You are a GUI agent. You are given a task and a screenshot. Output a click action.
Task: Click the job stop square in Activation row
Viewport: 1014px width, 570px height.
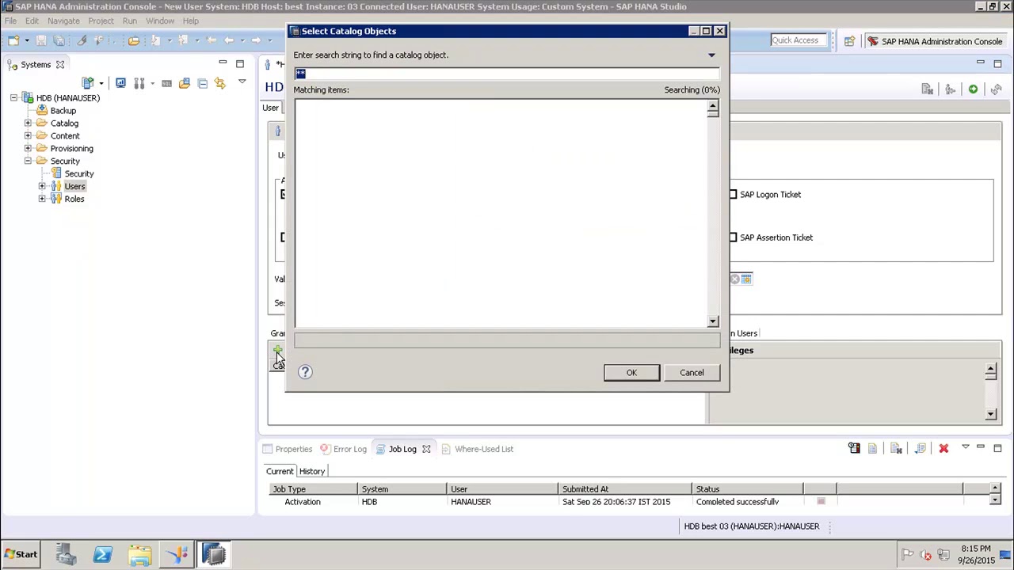[x=821, y=502]
